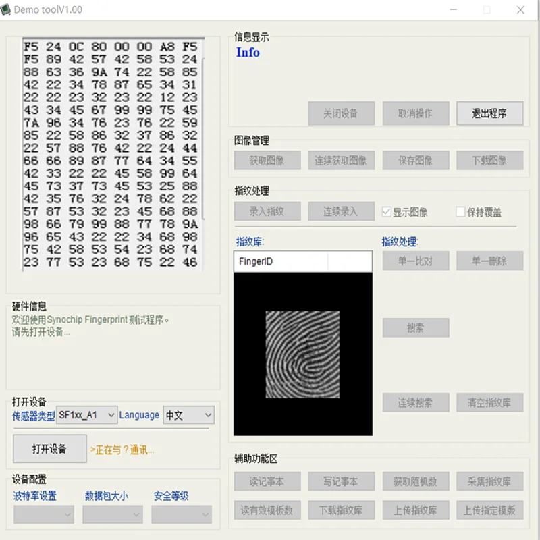
Task: Click the 单一删除 button
Action: 490,261
